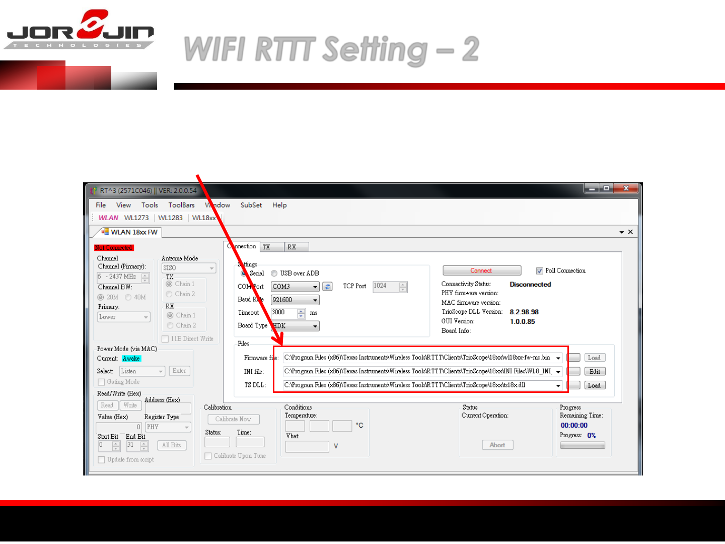Choose RX Chain 2
The height and width of the screenshot is (544, 725).
coord(170,325)
